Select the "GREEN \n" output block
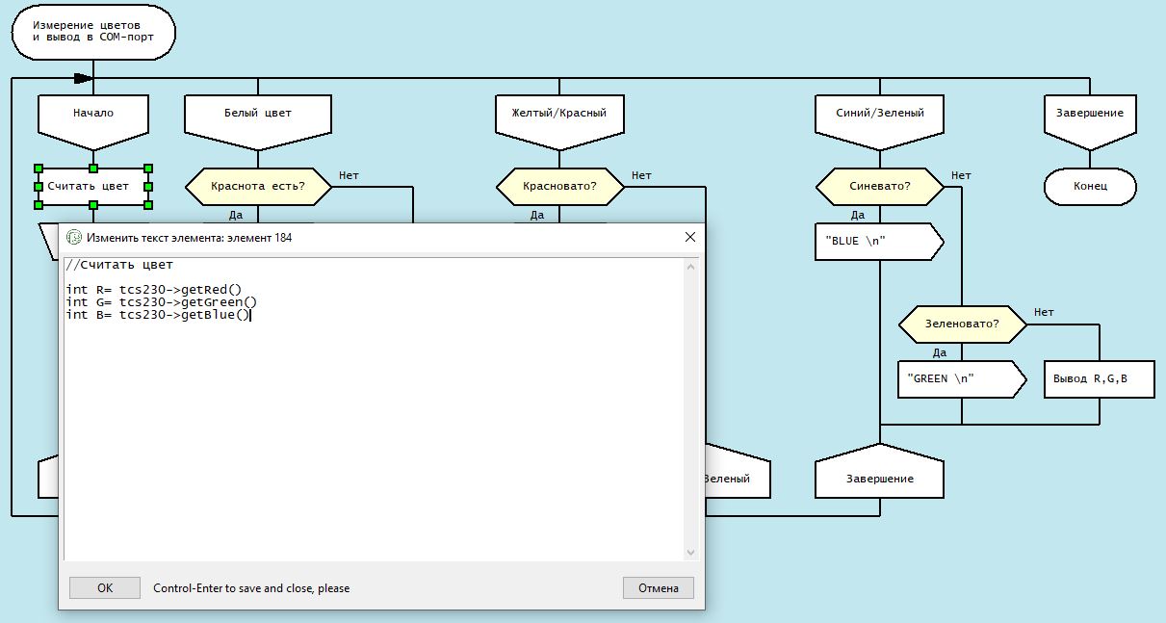Screen dimensions: 1166x623 click(x=957, y=379)
